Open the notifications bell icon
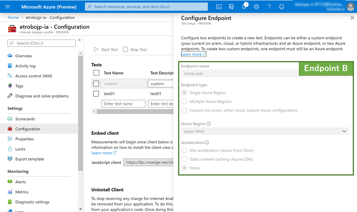The width and height of the screenshot is (357, 212). coord(244,7)
